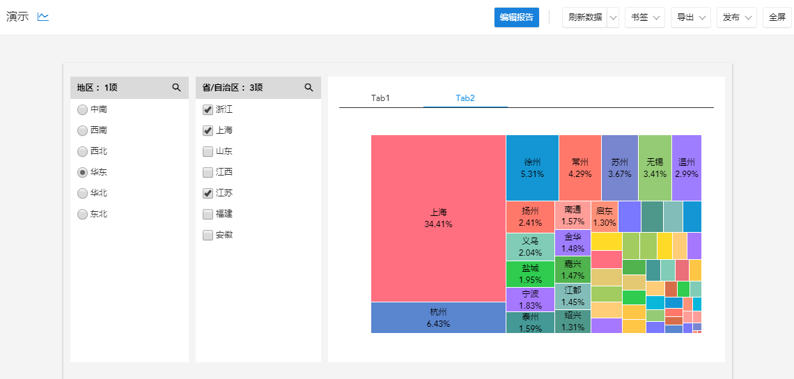Click search icon in 省/自治区 filter header
794x379 pixels.
pyautogui.click(x=309, y=88)
